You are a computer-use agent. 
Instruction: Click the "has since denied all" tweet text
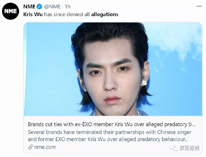pos(67,14)
